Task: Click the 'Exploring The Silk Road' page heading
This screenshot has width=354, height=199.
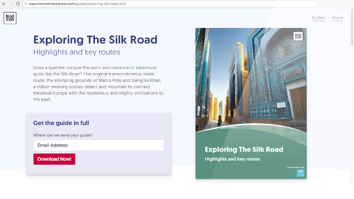Action: point(95,40)
